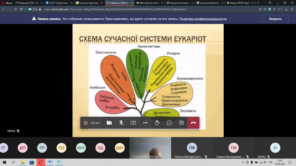Open the send-arrow icon in the address bar

tap(275, 9)
